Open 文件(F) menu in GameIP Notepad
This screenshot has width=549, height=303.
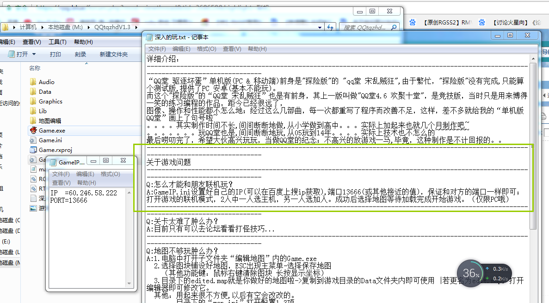click(61, 174)
